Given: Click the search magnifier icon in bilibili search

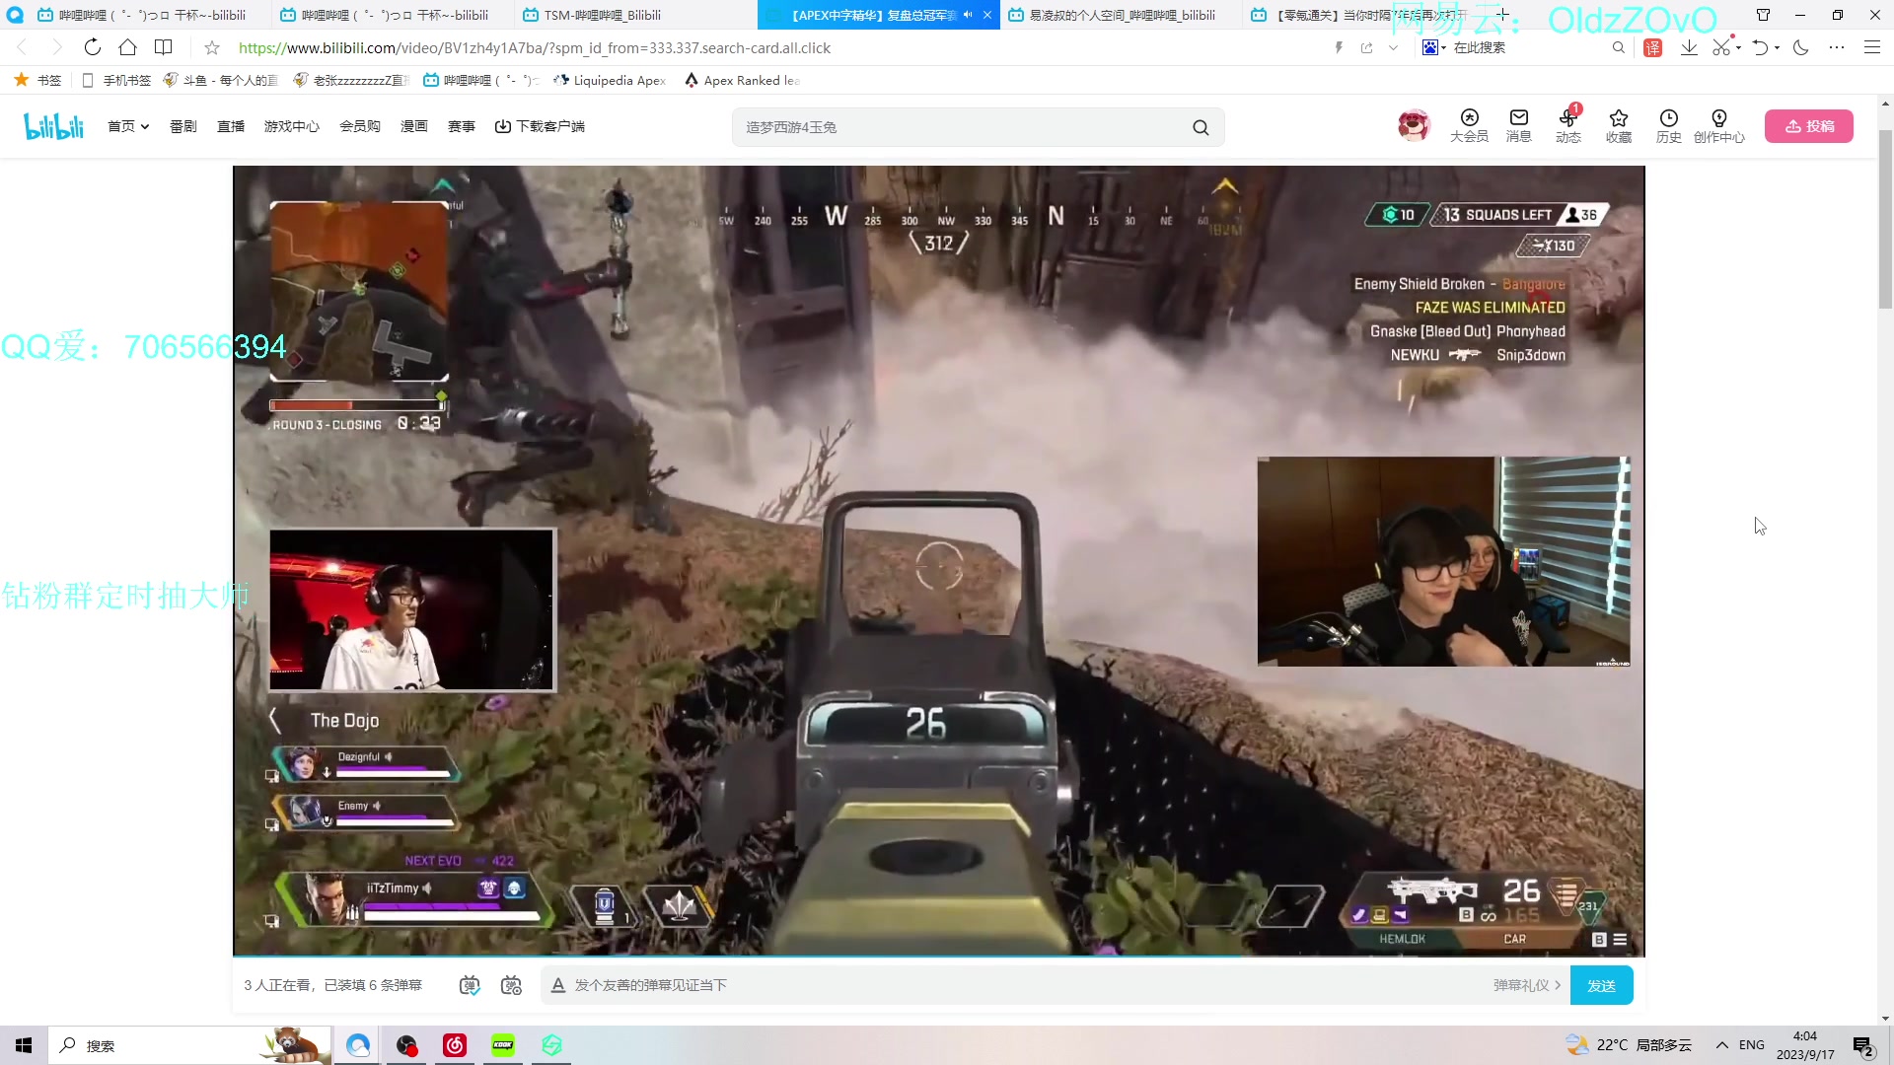Looking at the screenshot, I should point(1201,127).
